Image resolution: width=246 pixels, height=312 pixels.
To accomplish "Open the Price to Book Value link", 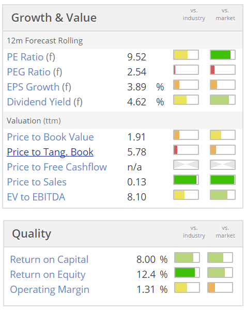I will 50,137.
